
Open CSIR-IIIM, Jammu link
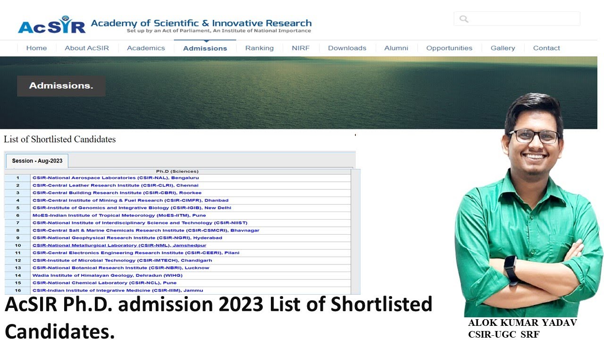[117, 290]
